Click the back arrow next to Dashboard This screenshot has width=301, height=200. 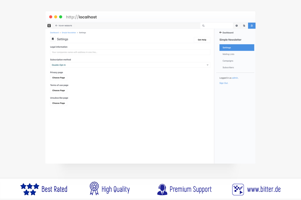tap(220, 33)
